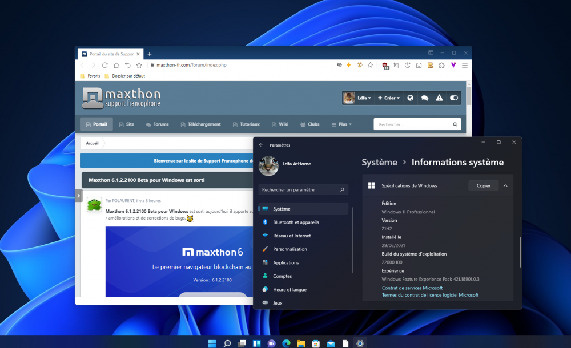Viewport: 571px width, 348px height.
Task: Open the Forums navigation tab
Action: [x=157, y=124]
